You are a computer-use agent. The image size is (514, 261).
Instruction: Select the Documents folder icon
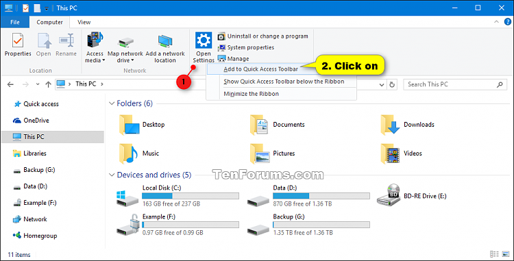click(259, 125)
